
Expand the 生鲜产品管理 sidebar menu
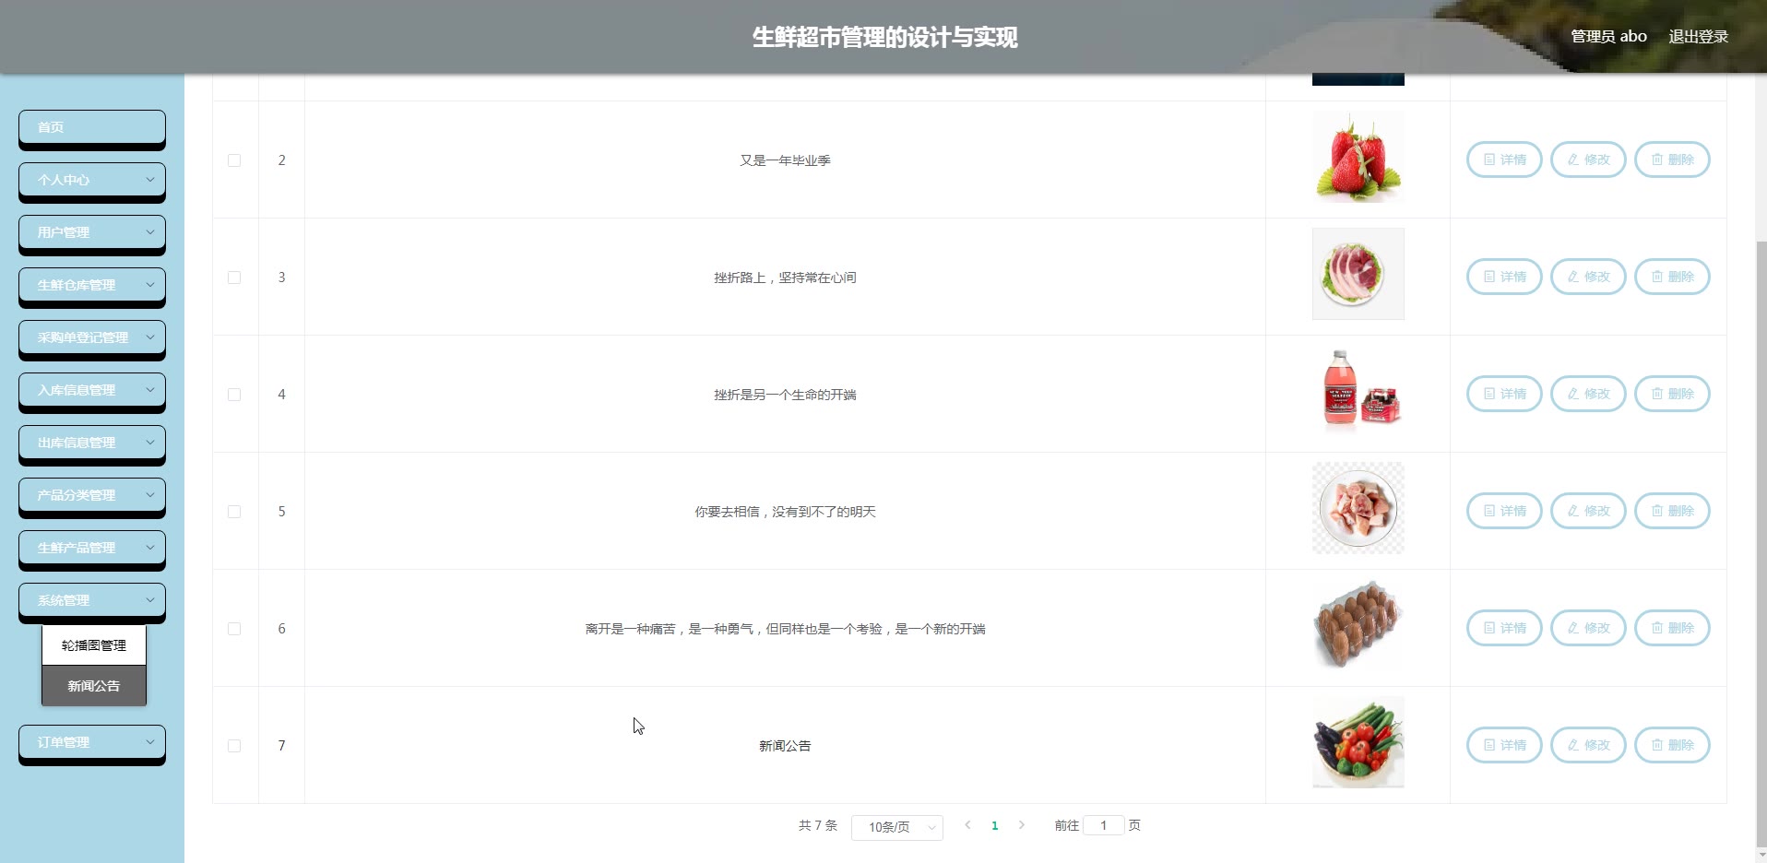[92, 548]
